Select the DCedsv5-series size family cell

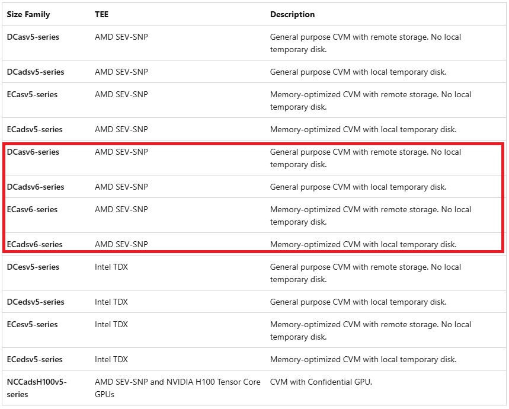pos(36,302)
